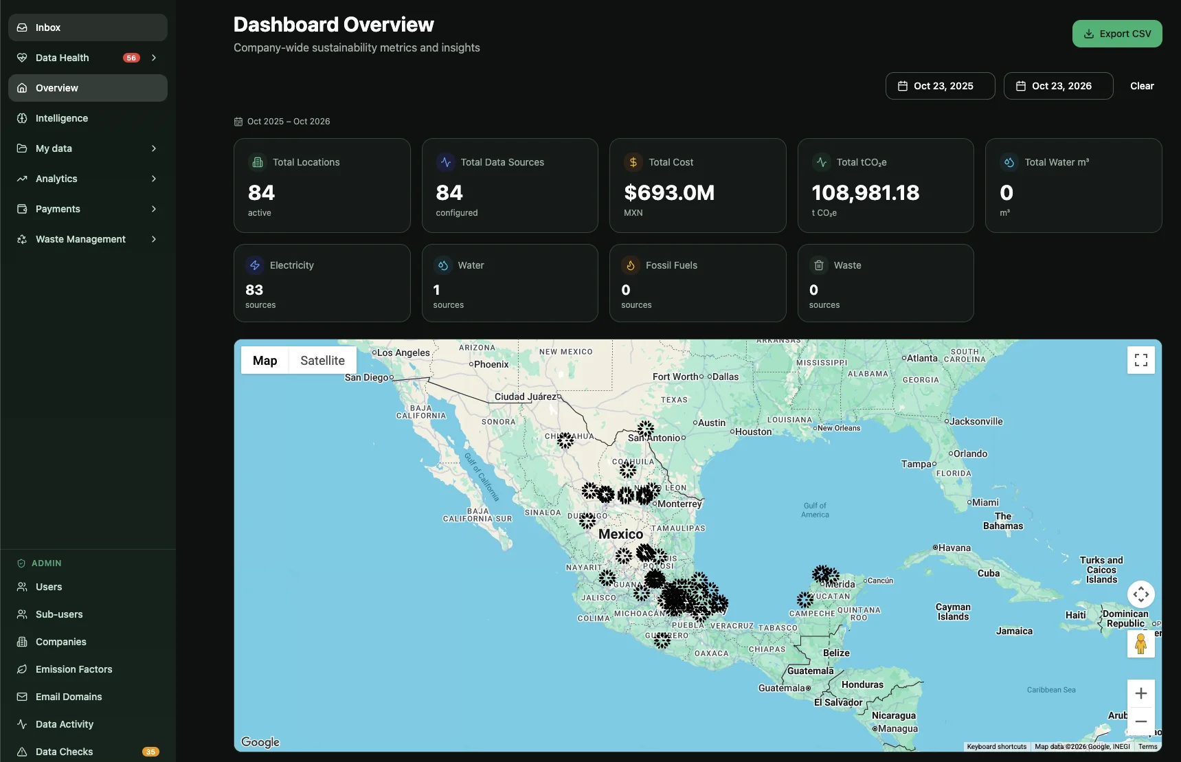Viewport: 1181px width, 762px height.
Task: Switch the map to Satellite view
Action: [322, 361]
